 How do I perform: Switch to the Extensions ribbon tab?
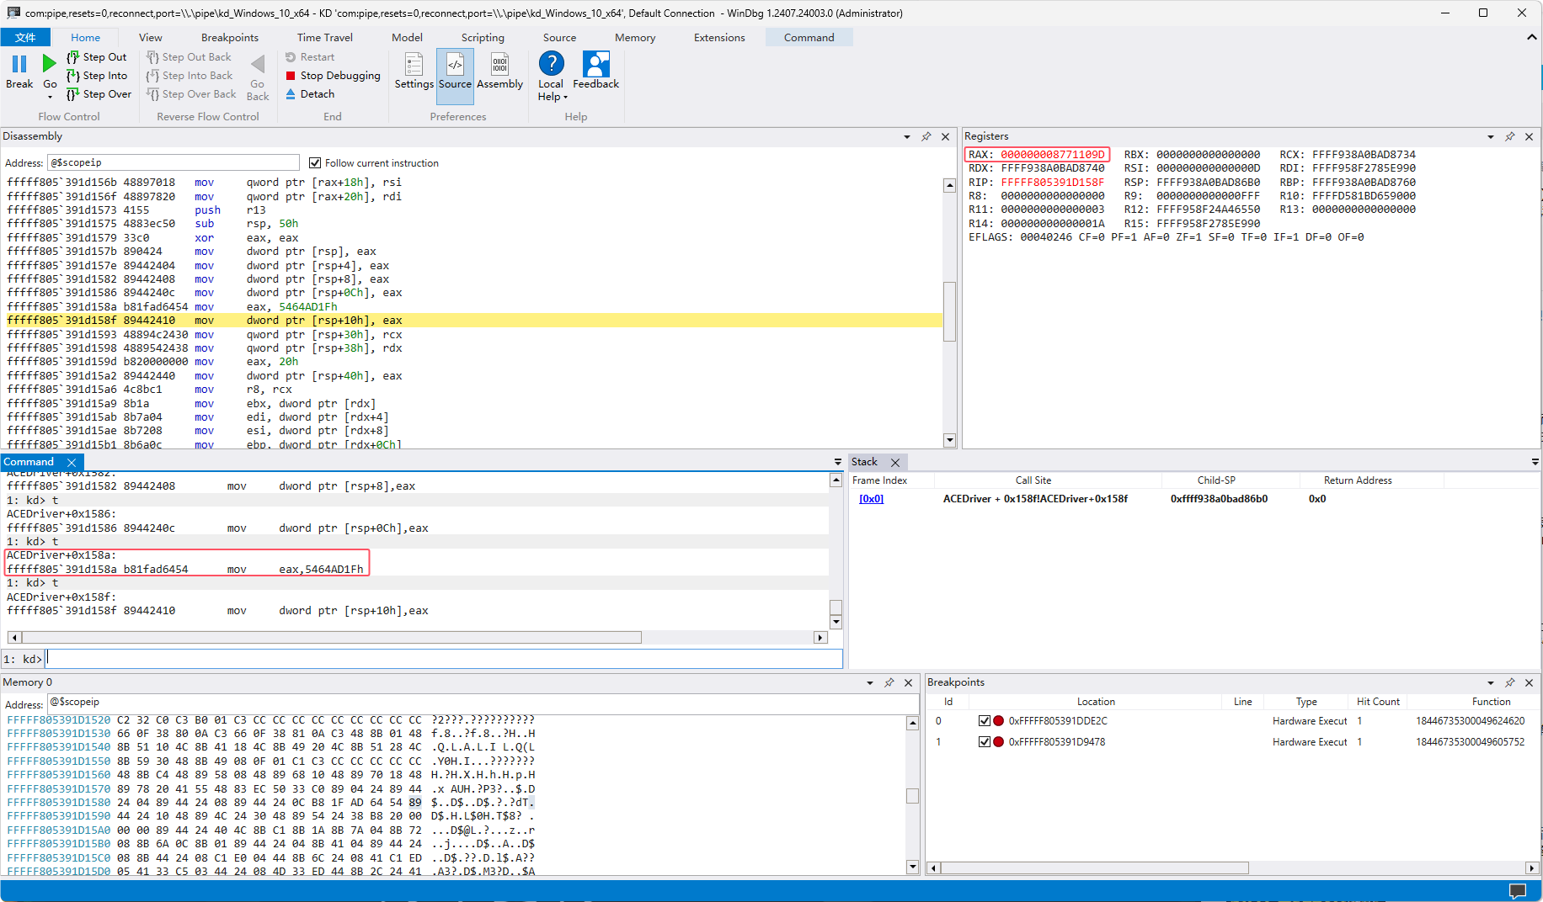point(719,37)
